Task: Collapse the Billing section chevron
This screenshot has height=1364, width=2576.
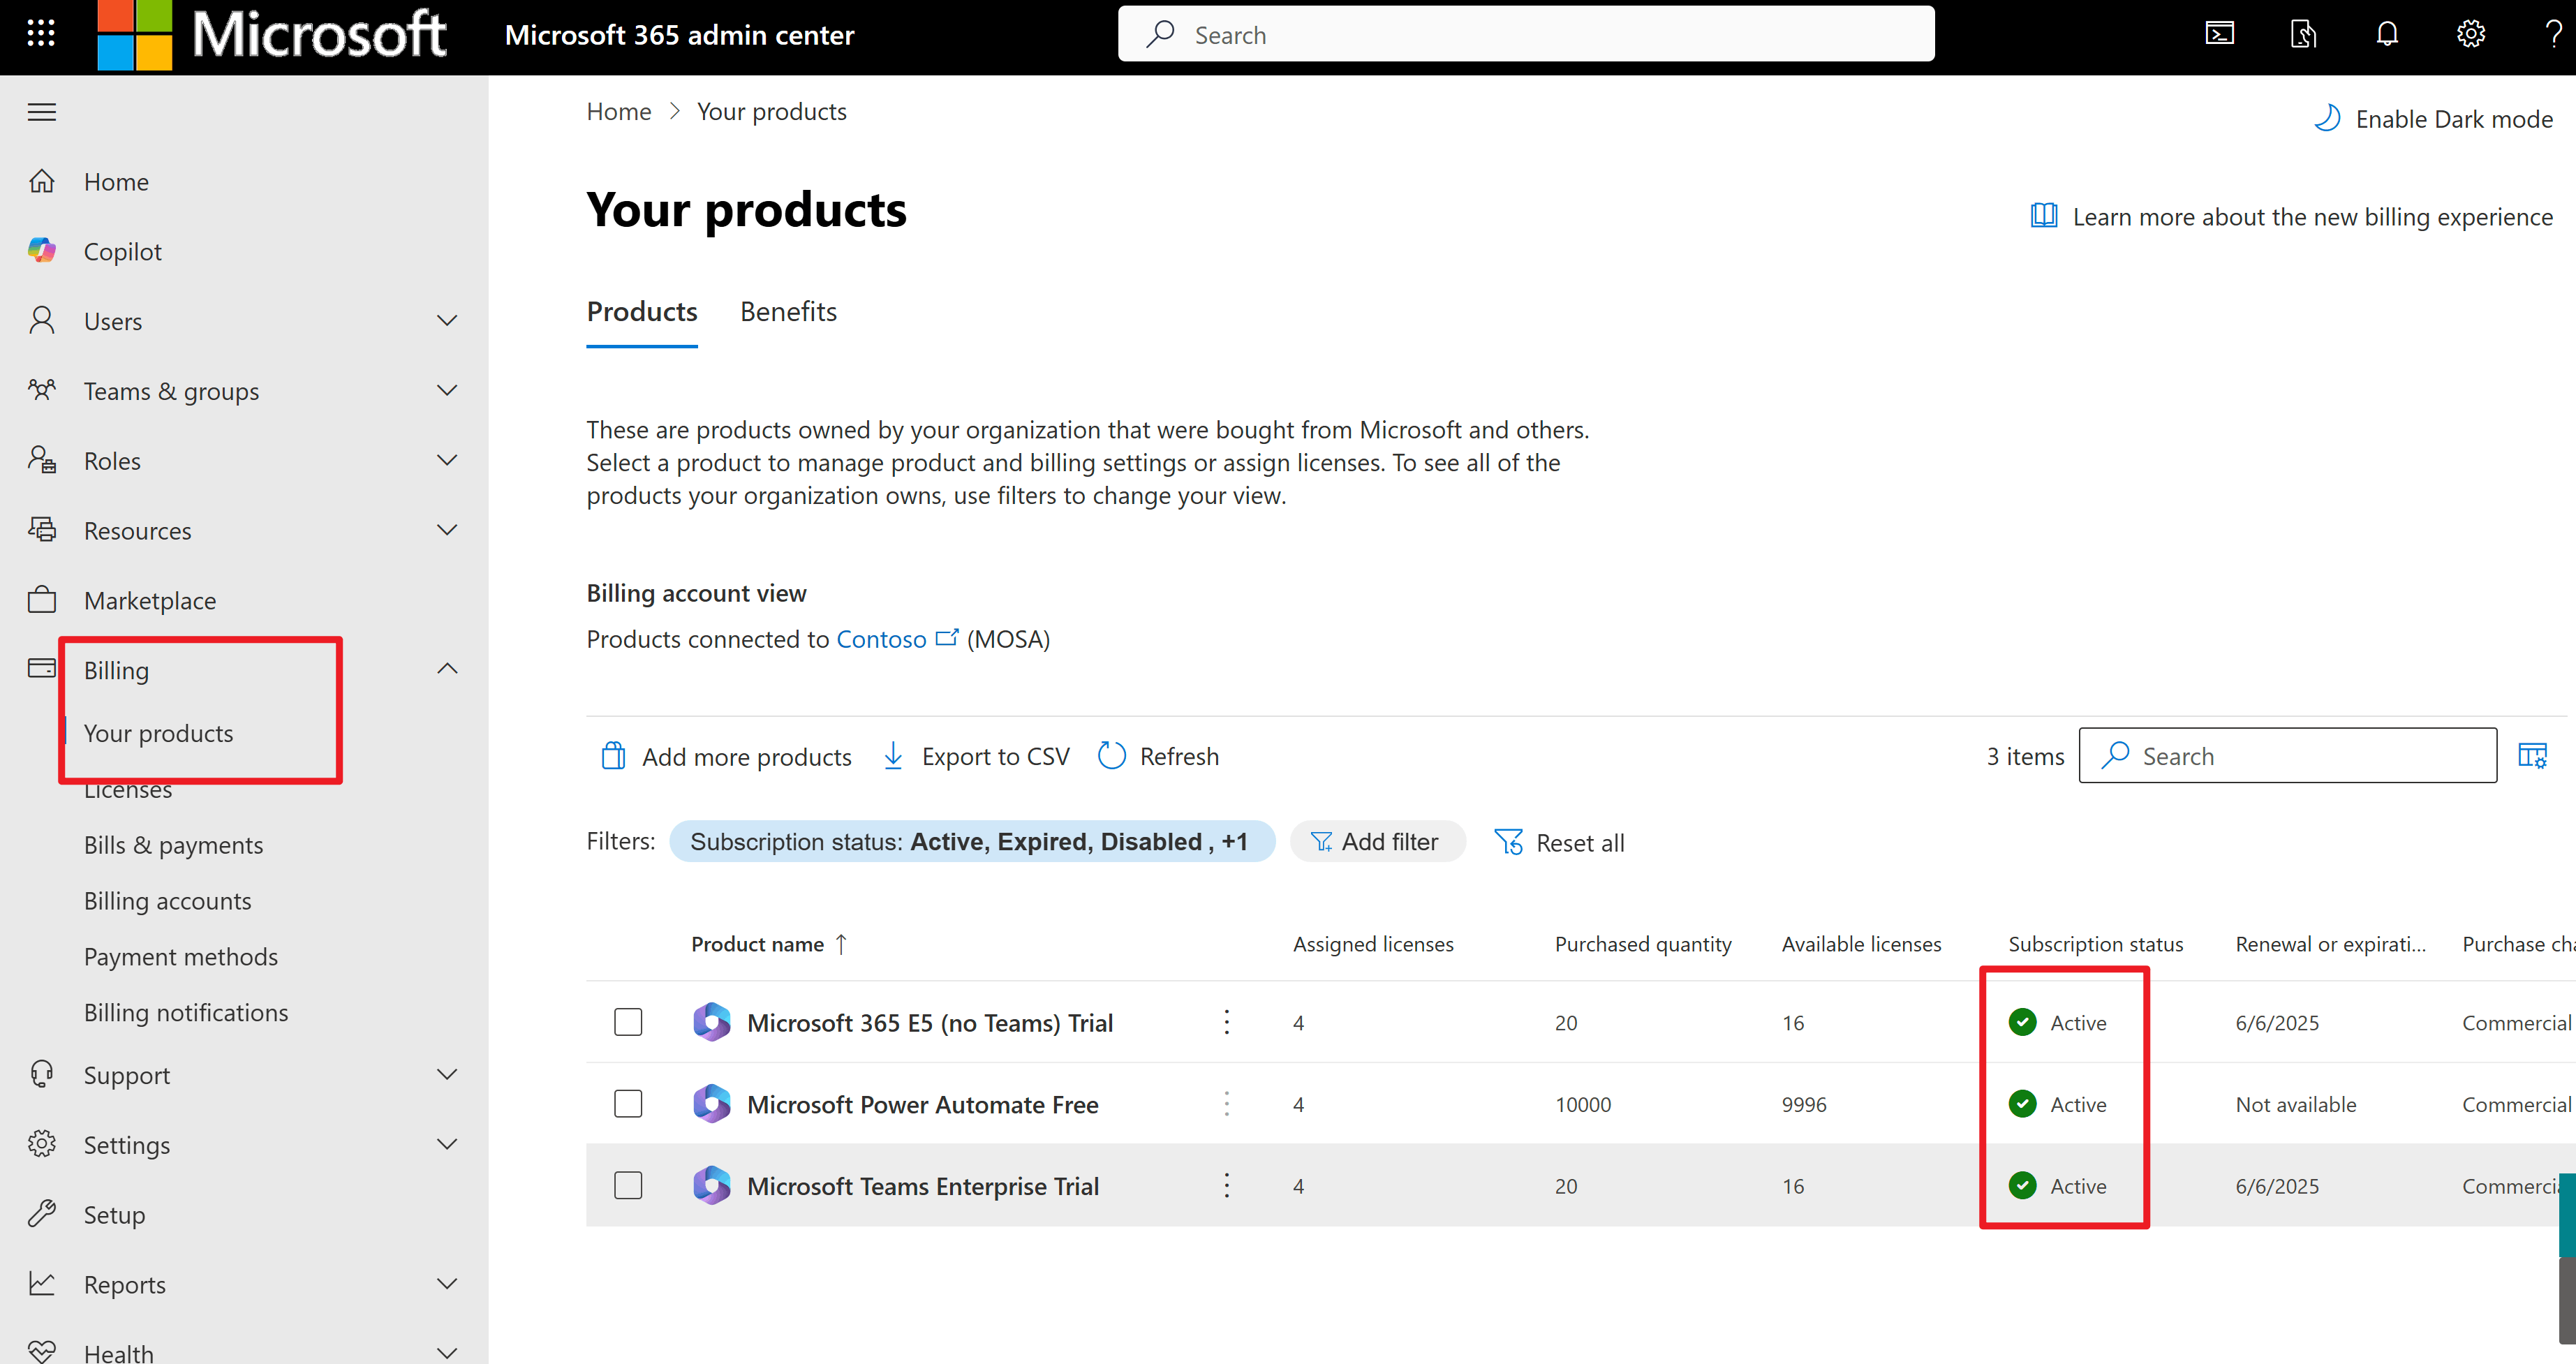Action: (x=447, y=669)
